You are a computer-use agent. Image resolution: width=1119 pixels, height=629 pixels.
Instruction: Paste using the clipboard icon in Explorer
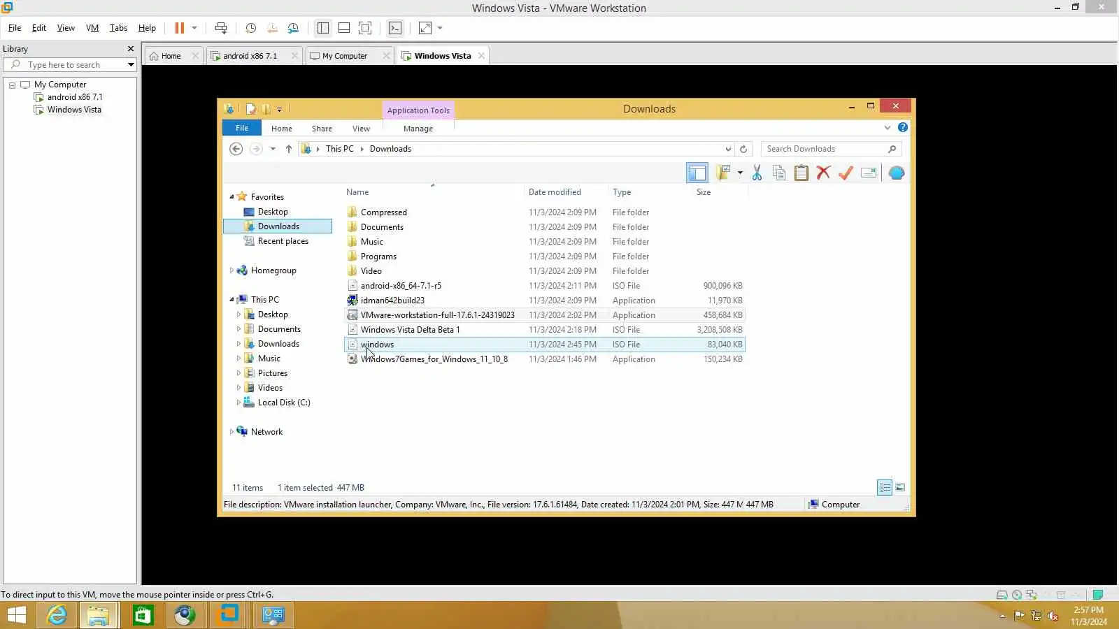[801, 173]
